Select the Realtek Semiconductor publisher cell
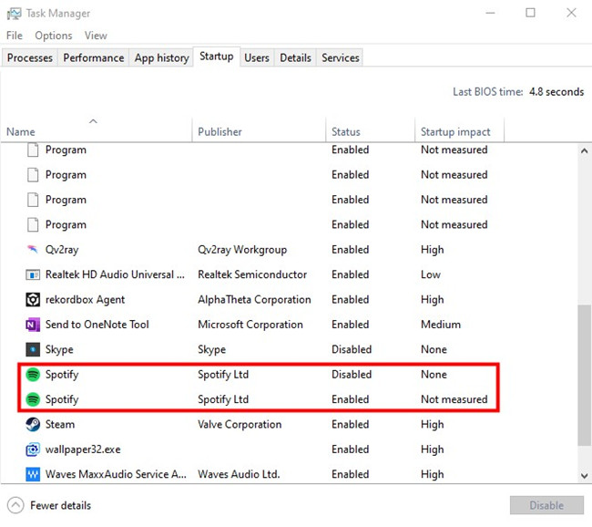Image resolution: width=592 pixels, height=527 pixels. click(x=251, y=274)
